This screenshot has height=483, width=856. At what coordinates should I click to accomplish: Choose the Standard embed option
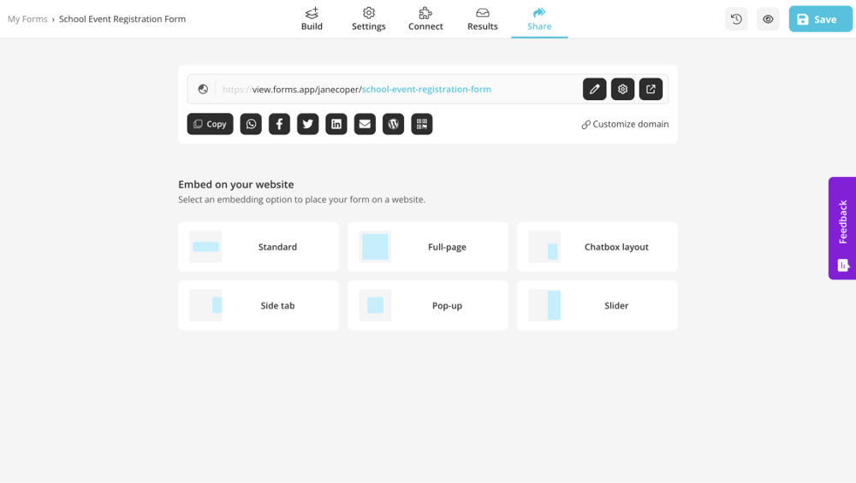[259, 246]
